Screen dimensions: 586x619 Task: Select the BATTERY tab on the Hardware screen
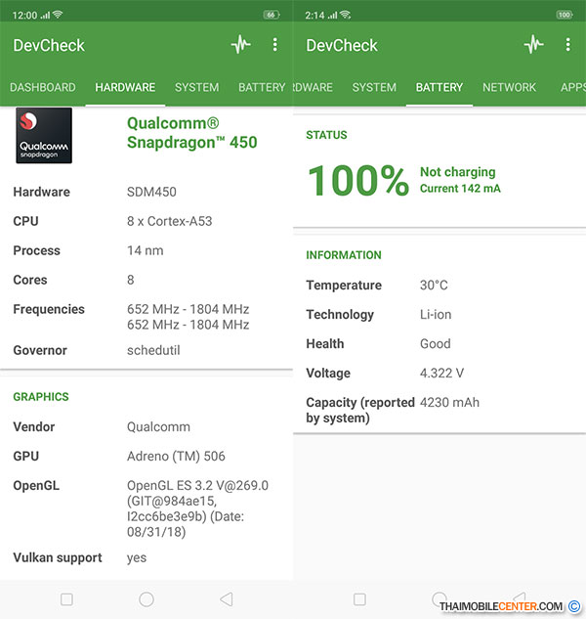(x=261, y=87)
